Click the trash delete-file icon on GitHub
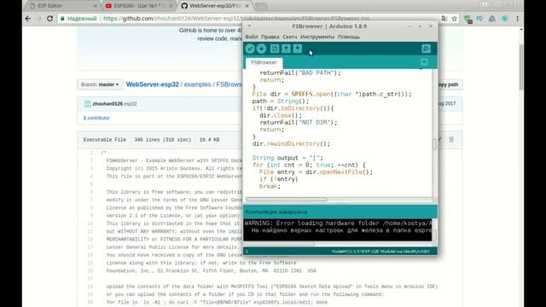Viewport: 546px width, 307px height. [x=451, y=140]
